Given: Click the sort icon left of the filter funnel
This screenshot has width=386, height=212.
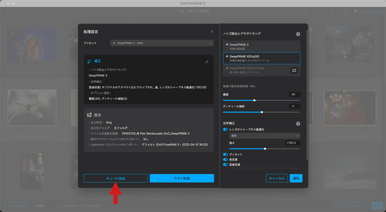Looking at the screenshot, I should (321, 11).
